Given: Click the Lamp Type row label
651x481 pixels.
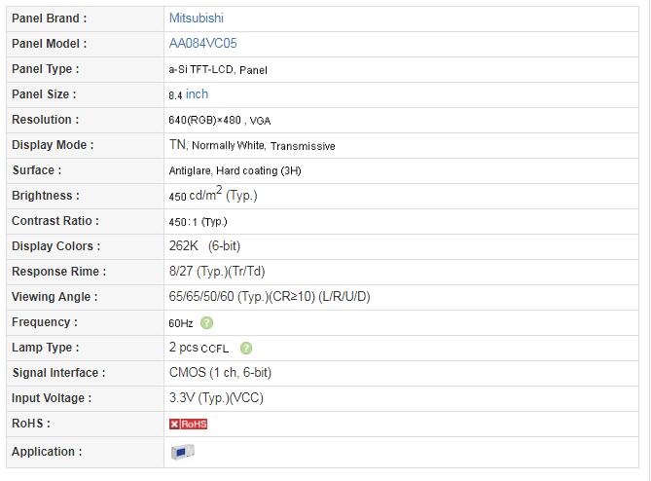Looking at the screenshot, I should click(46, 348).
